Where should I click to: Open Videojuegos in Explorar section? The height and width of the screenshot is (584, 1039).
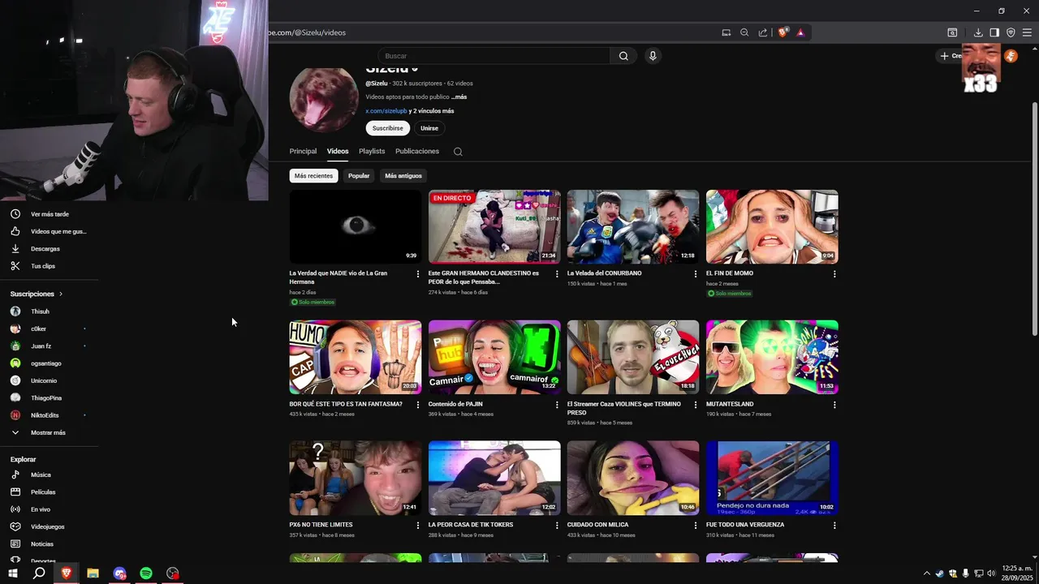(x=49, y=526)
